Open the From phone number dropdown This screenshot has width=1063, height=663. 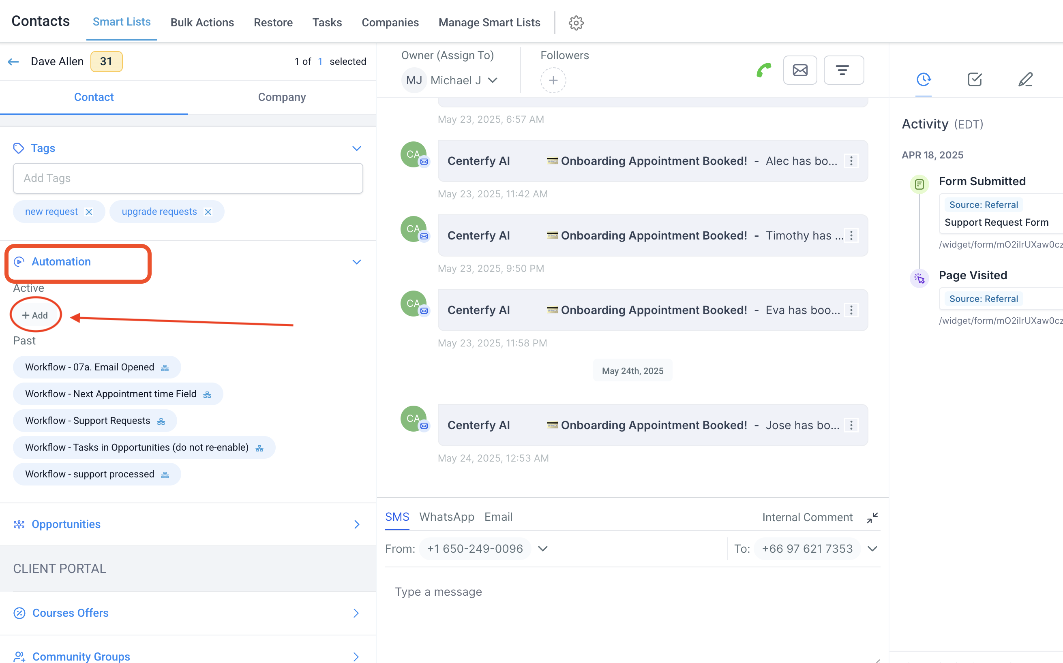tap(543, 549)
